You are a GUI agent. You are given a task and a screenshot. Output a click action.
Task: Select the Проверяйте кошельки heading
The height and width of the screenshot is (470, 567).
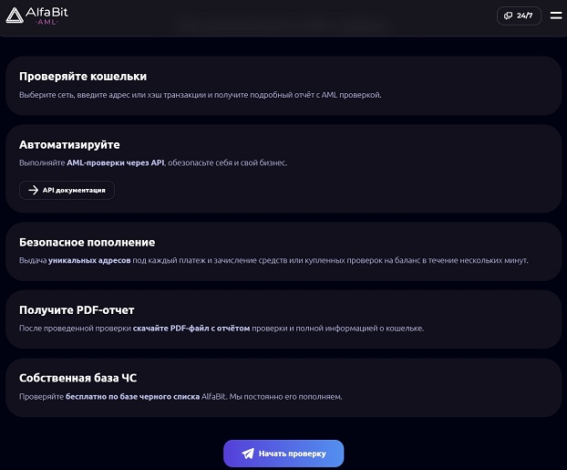coord(83,77)
